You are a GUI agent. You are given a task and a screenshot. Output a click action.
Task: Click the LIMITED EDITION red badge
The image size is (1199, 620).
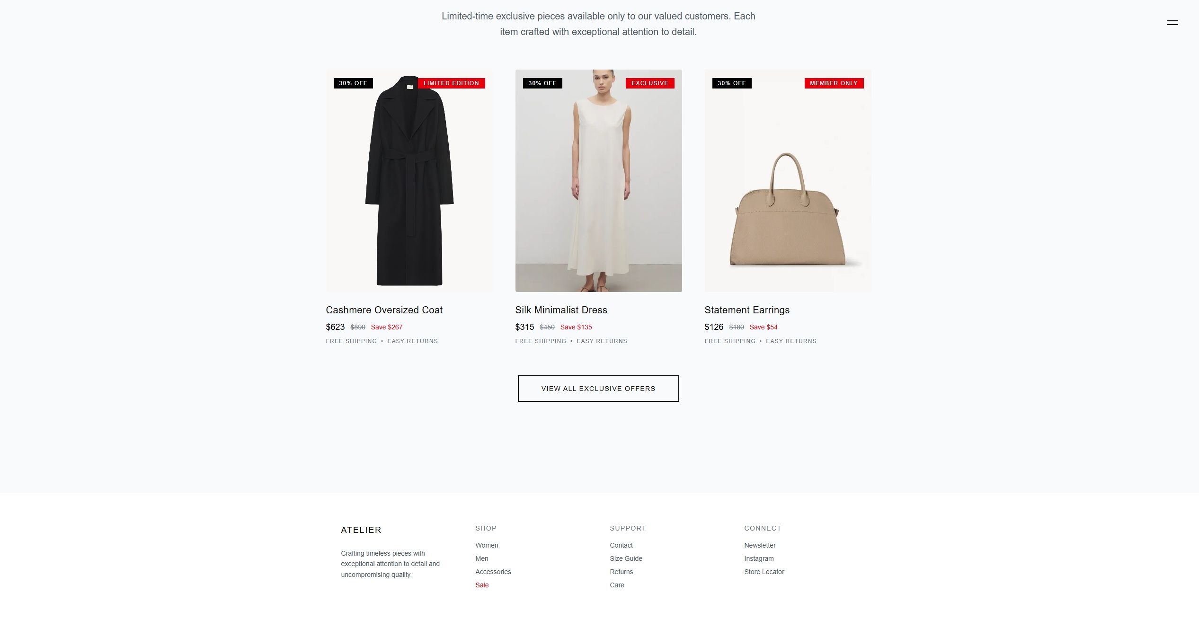[451, 83]
